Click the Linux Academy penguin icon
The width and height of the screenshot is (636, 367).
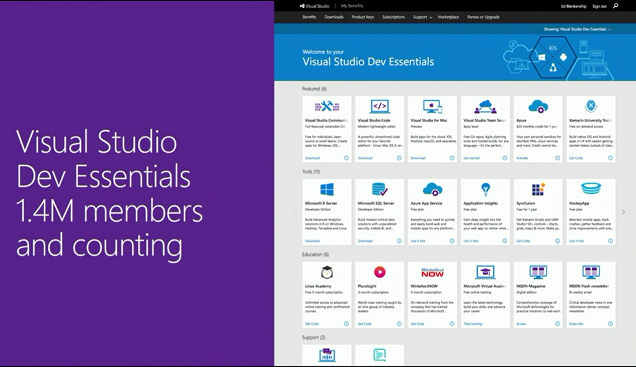pyautogui.click(x=327, y=272)
